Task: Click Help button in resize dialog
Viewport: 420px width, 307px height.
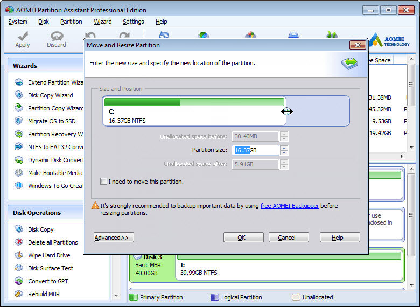Action: coord(340,238)
